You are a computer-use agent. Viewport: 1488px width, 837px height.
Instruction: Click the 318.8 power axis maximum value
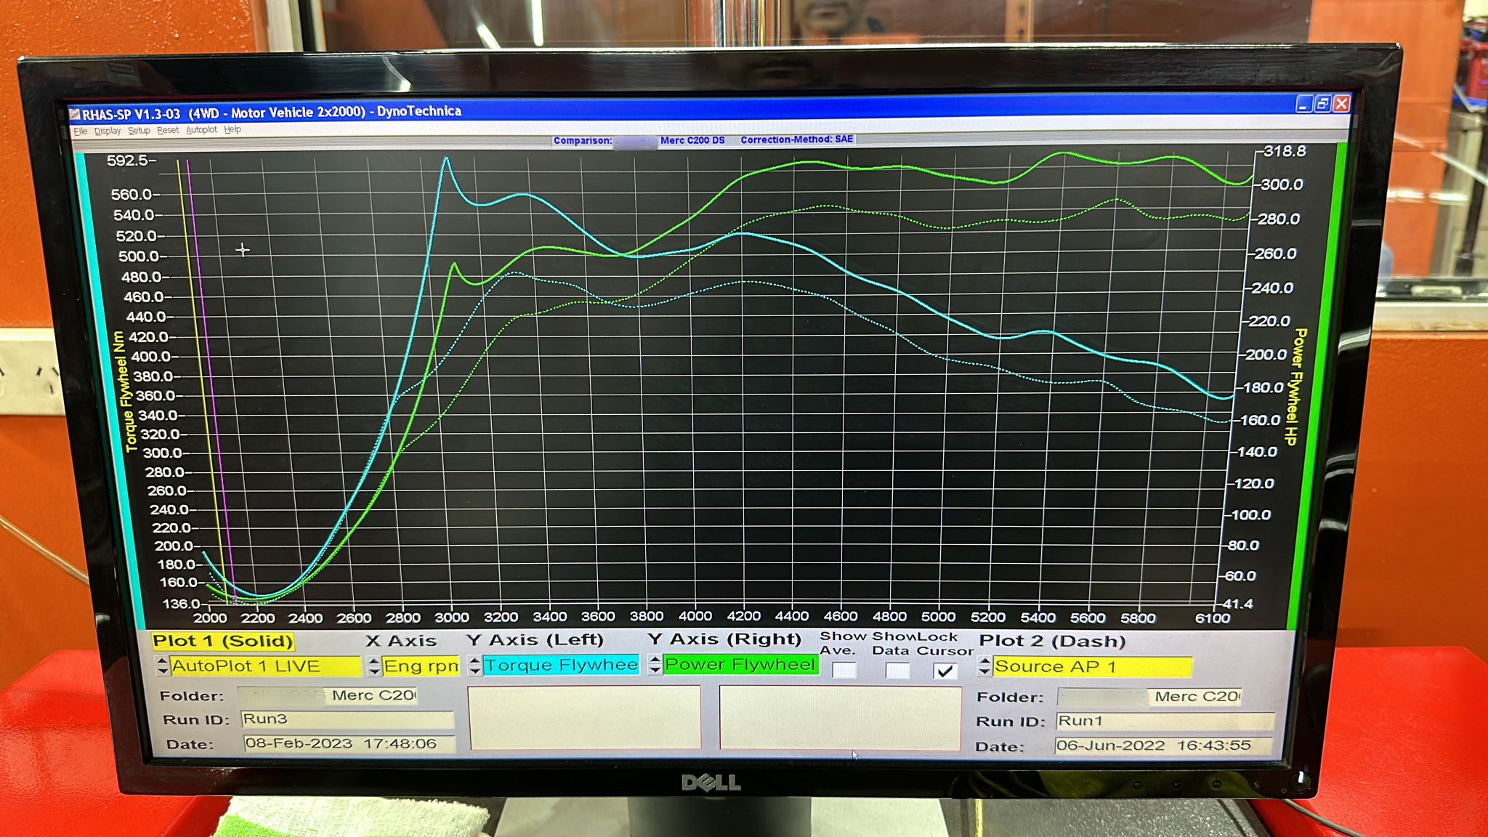tap(1285, 151)
